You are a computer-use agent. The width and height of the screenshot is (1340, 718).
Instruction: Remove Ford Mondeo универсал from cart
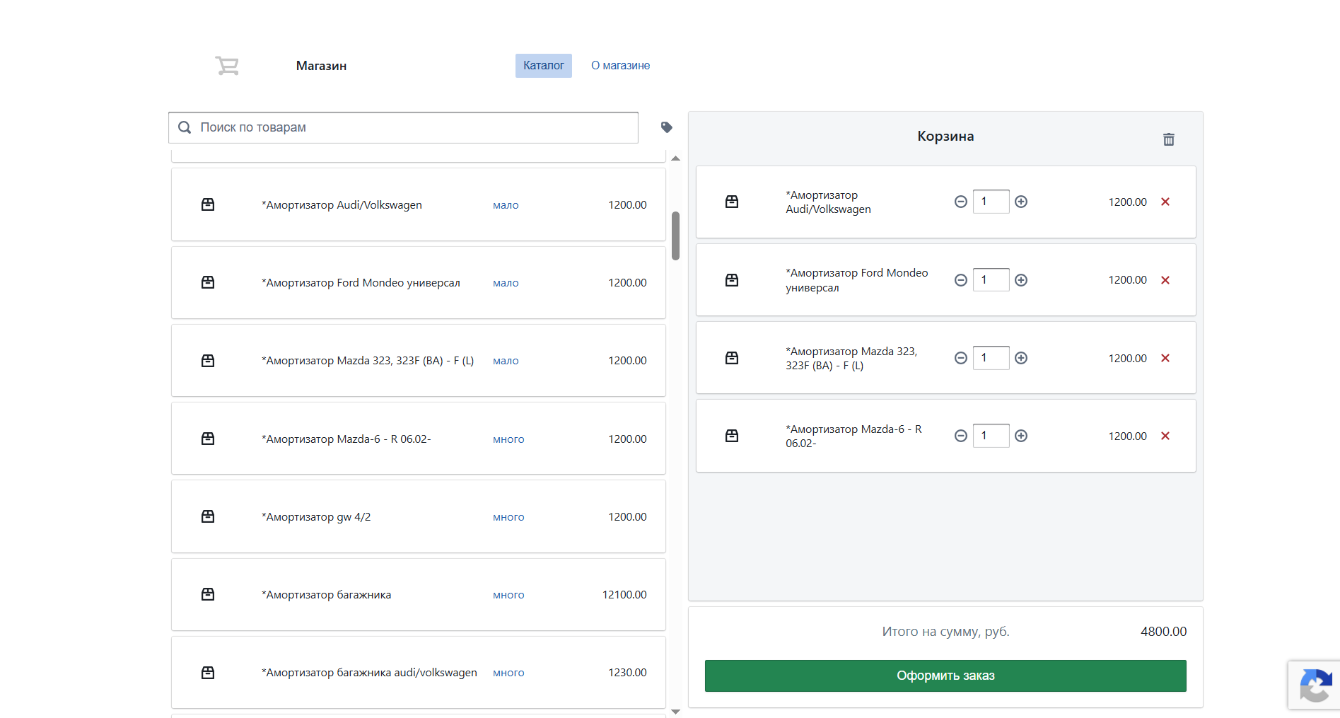1165,280
